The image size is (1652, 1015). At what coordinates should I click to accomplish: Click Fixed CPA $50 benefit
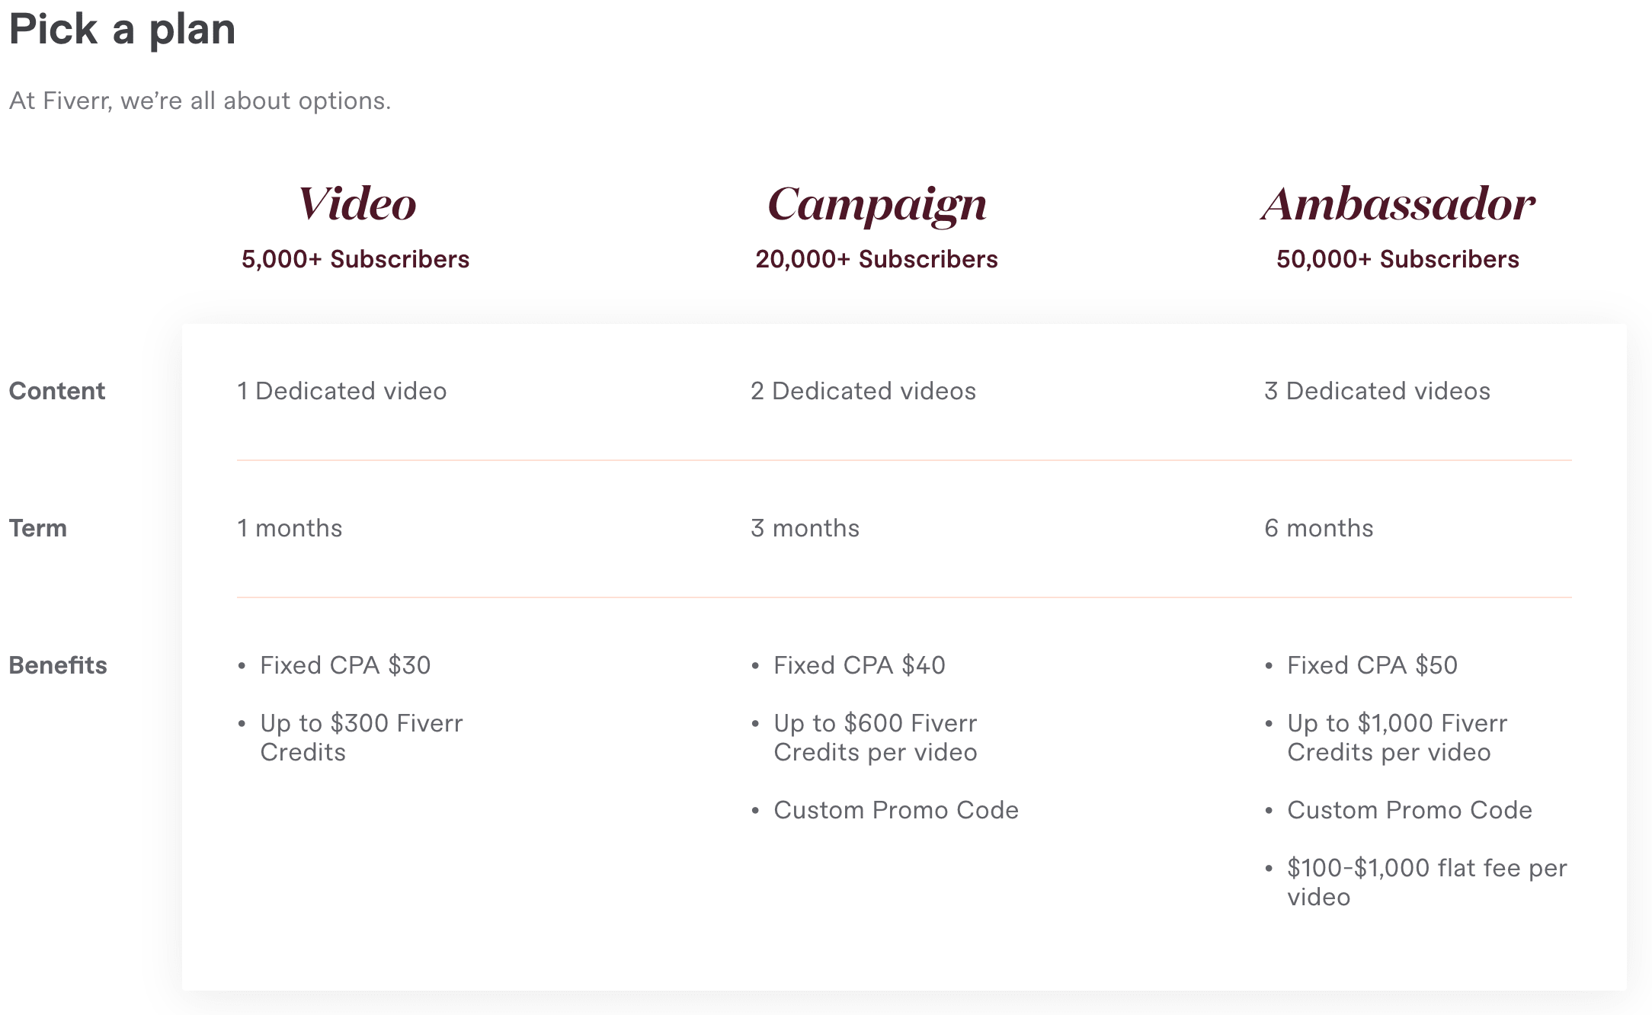pos(1372,665)
